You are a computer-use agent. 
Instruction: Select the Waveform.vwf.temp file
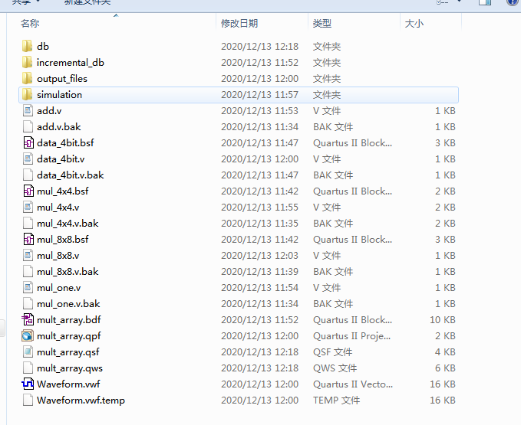81,400
